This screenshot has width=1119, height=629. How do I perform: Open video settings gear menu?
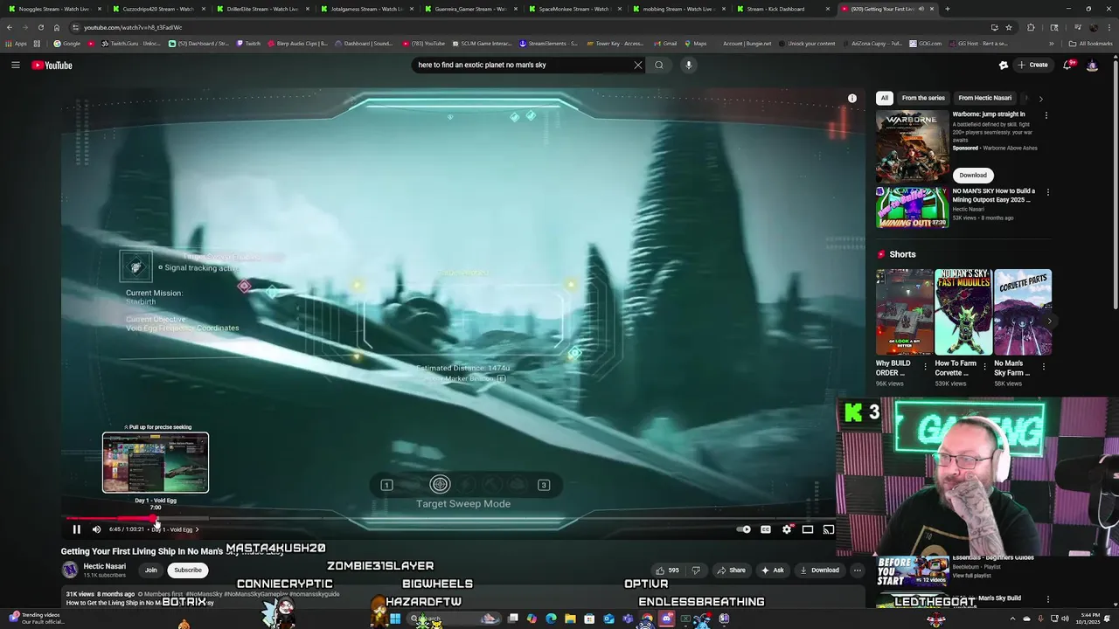pyautogui.click(x=787, y=529)
